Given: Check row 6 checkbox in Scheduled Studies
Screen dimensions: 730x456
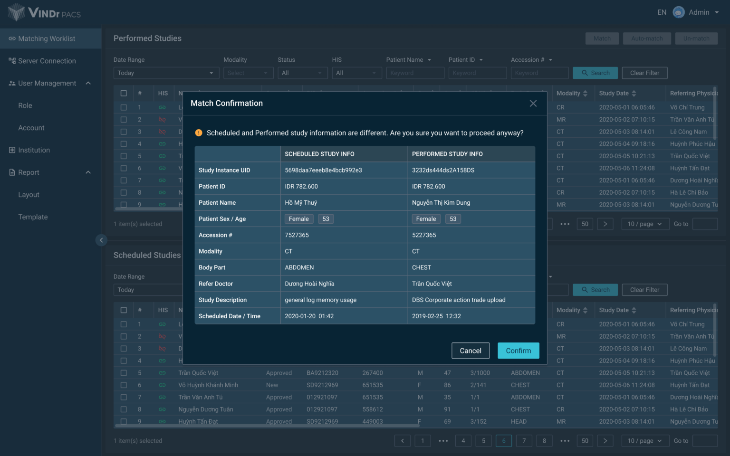Looking at the screenshot, I should pos(124,385).
